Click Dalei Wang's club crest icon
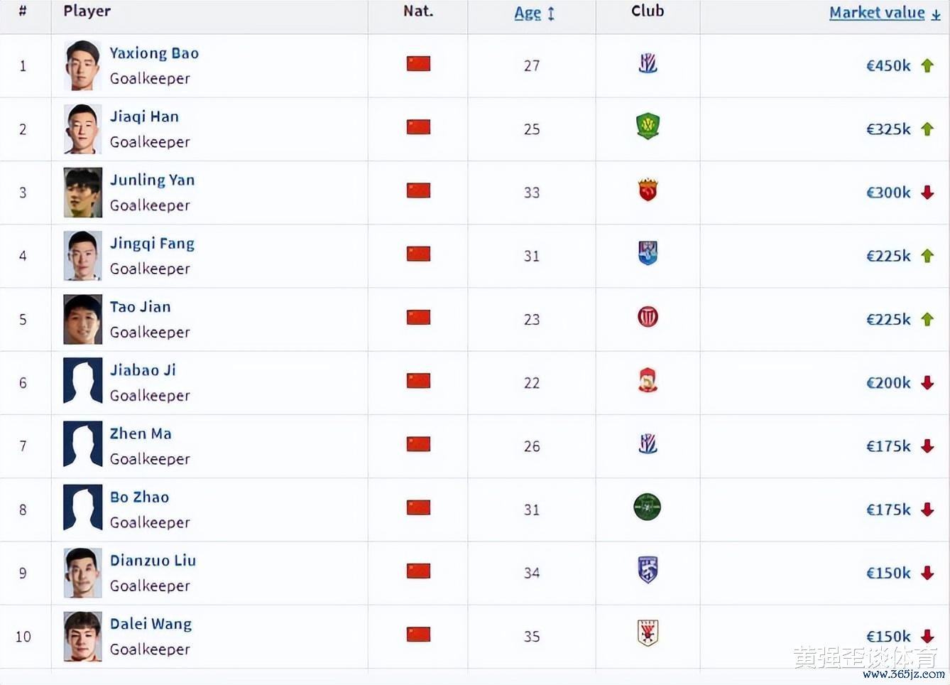Viewport: 950px width, 685px height. [x=648, y=633]
